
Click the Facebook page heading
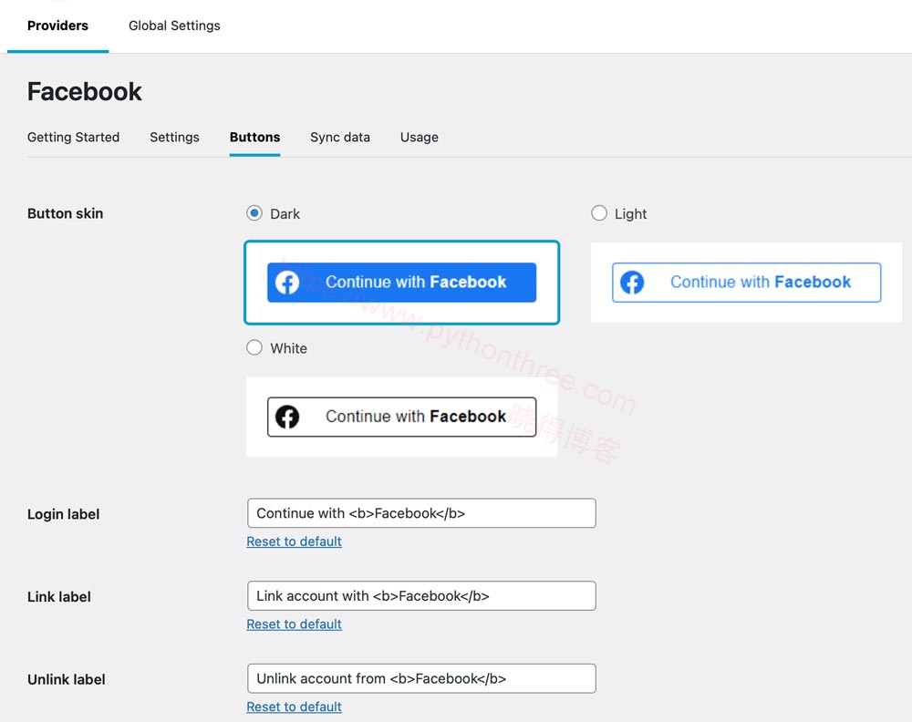coord(84,91)
